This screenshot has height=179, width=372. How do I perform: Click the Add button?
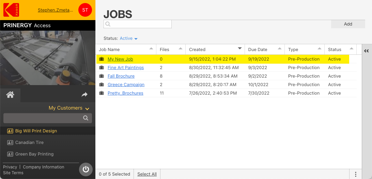pos(348,24)
